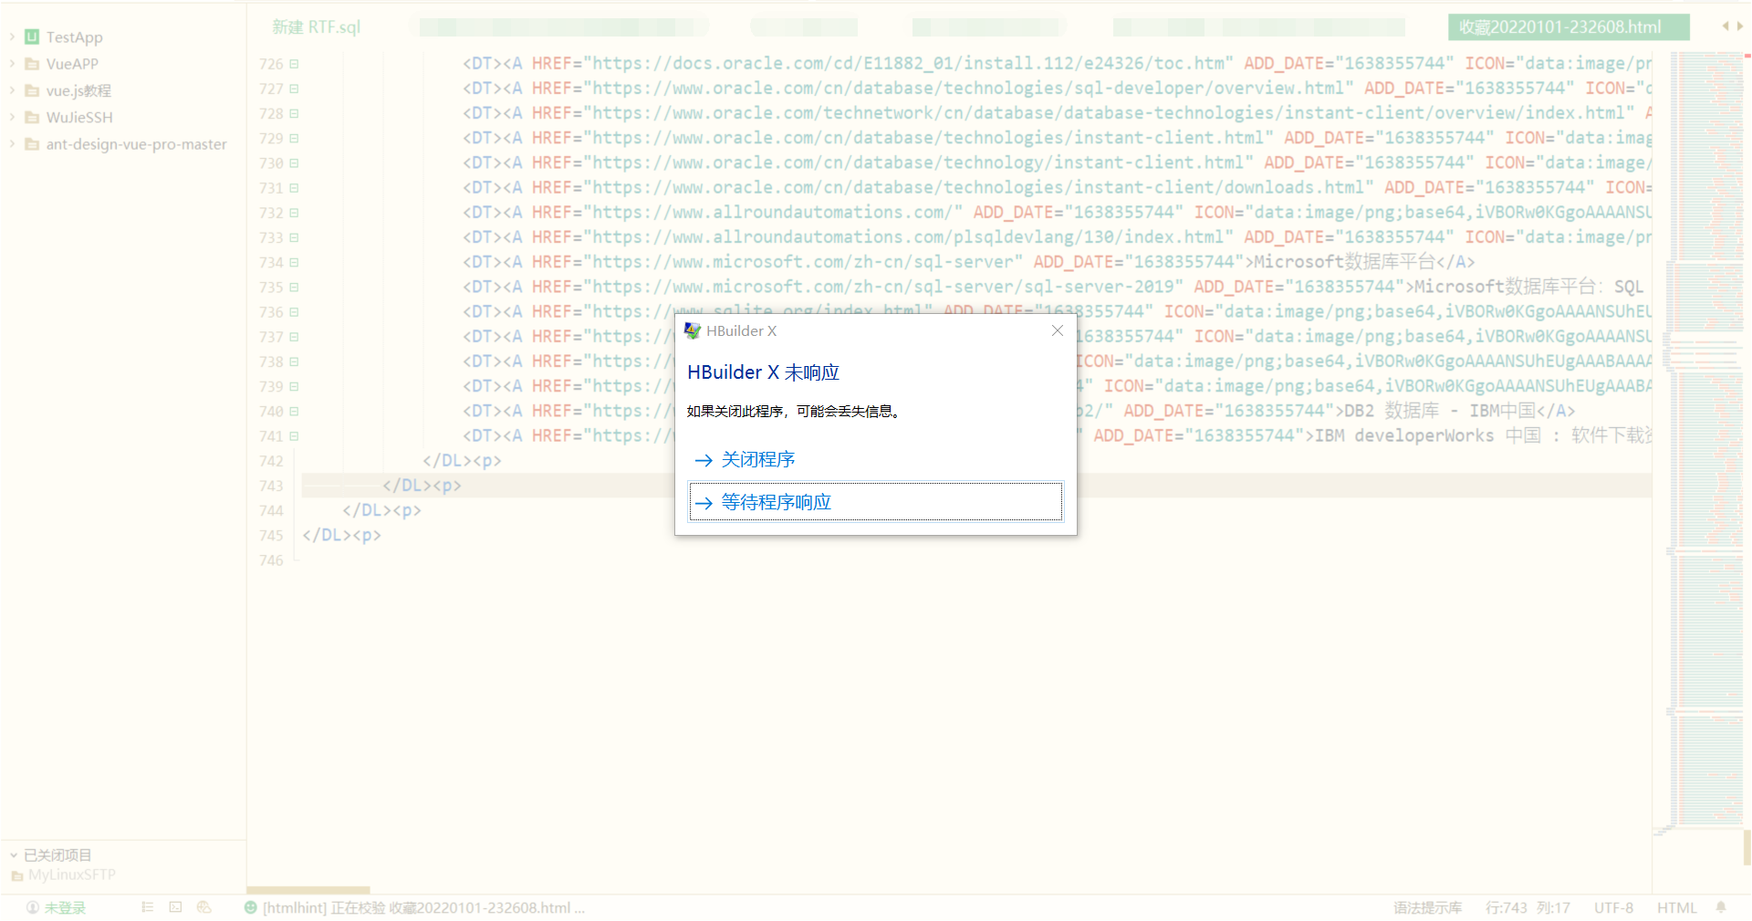Close the HBuilder X not-responding dialog
This screenshot has width=1752, height=921.
pyautogui.click(x=1057, y=330)
